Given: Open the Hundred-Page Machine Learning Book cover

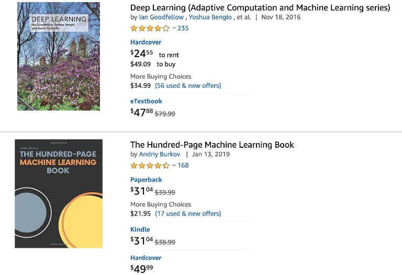Looking at the screenshot, I should [x=59, y=193].
